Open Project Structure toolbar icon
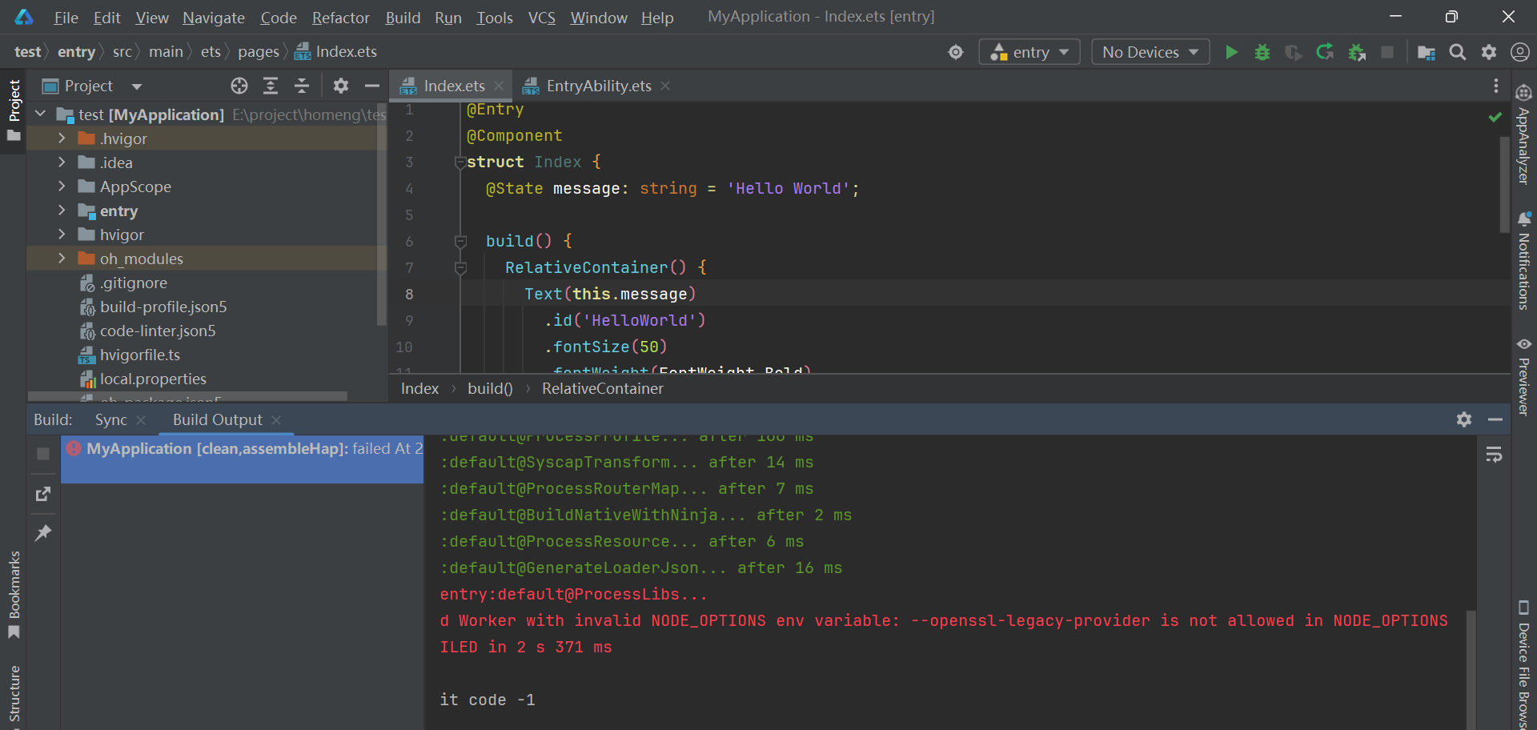The image size is (1537, 730). click(1426, 52)
